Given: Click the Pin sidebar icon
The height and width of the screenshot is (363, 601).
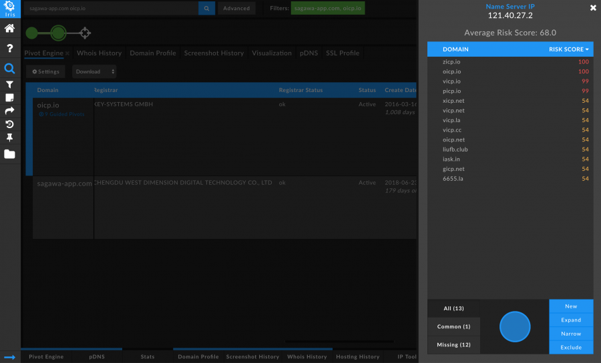Looking at the screenshot, I should point(9,137).
